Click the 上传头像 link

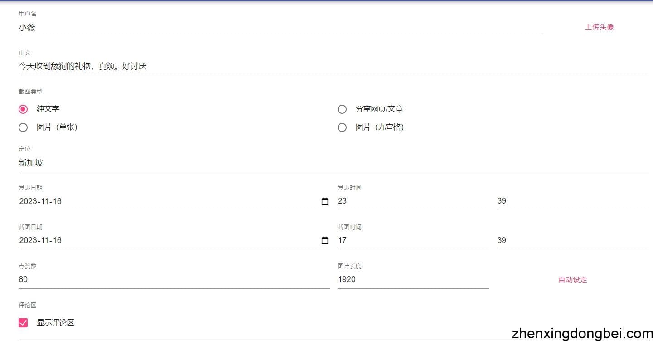pos(599,27)
